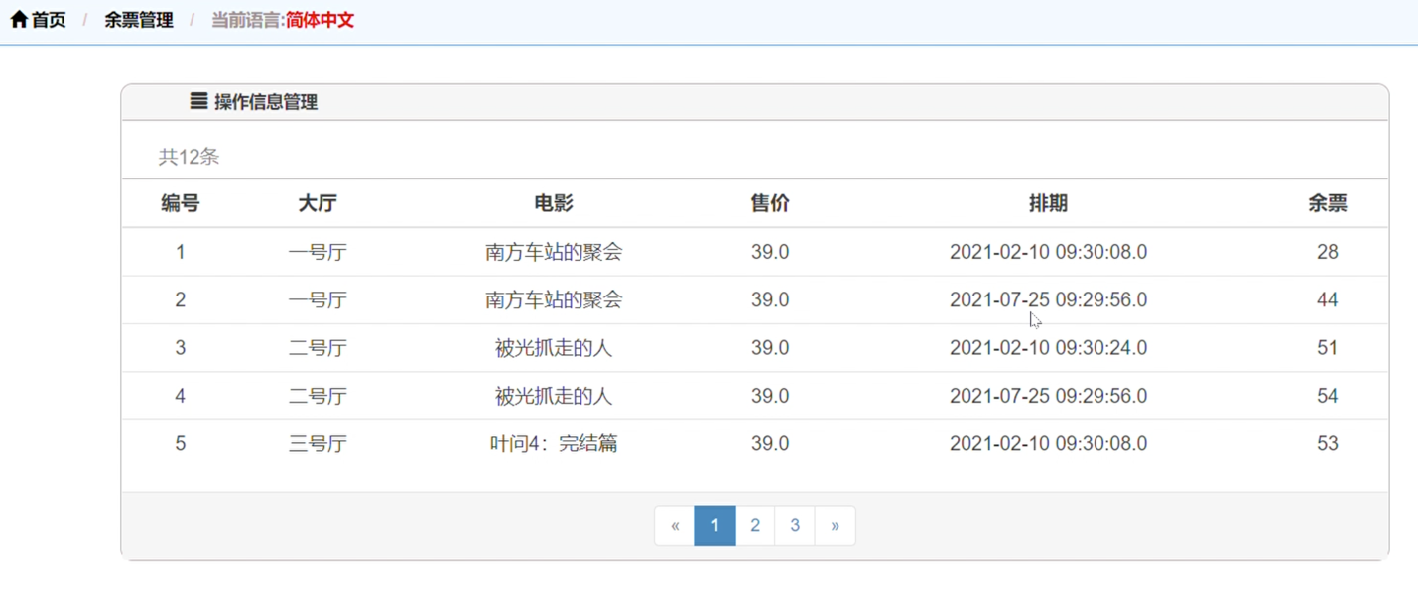Click the remaining tickets value 51
The image size is (1418, 593).
point(1328,348)
